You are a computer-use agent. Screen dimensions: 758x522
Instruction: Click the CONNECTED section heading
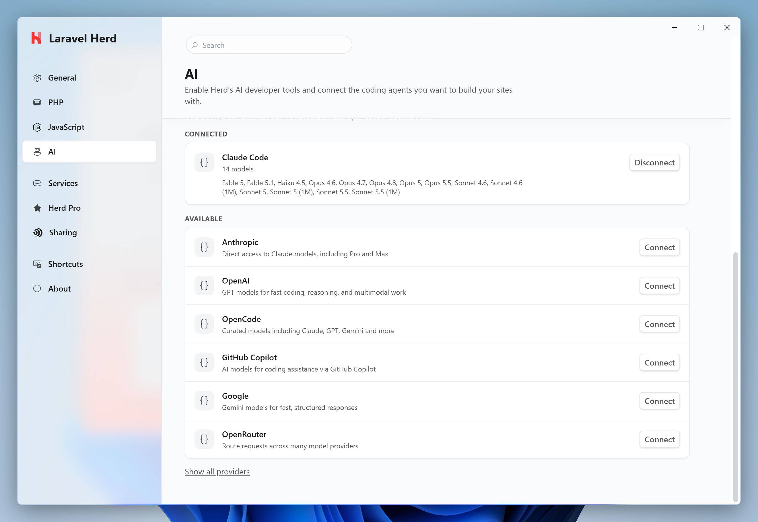(x=206, y=134)
